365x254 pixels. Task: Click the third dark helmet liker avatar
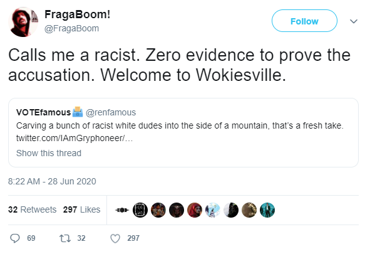click(x=177, y=210)
